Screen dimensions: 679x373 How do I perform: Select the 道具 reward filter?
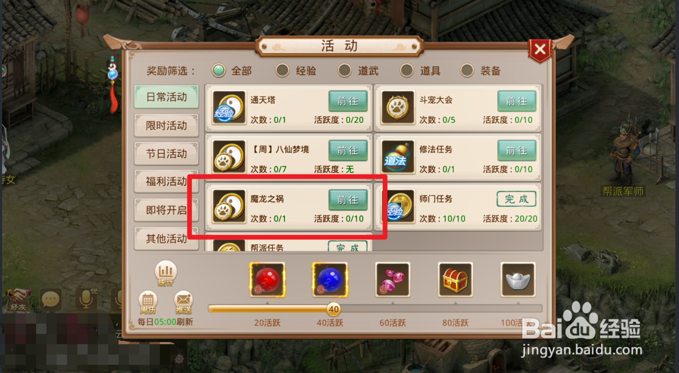(x=420, y=70)
